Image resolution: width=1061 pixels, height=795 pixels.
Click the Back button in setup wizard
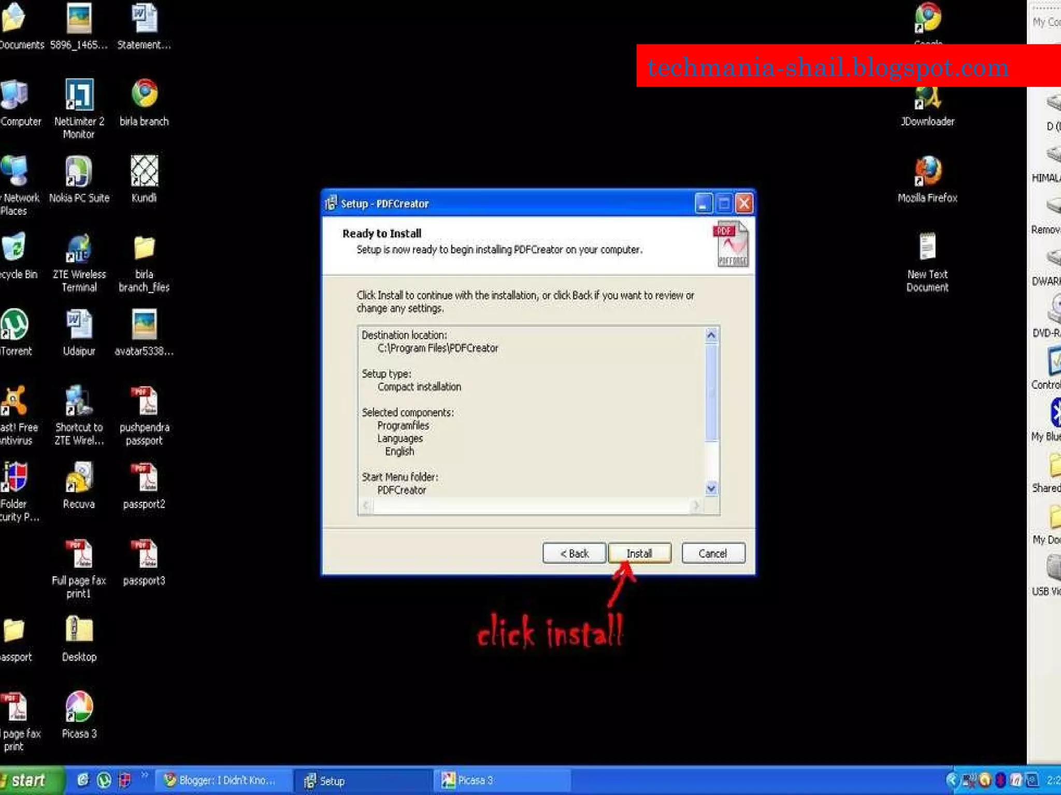[x=574, y=553]
